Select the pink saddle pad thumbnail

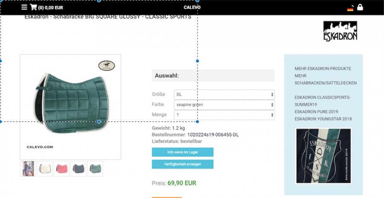click(61, 169)
